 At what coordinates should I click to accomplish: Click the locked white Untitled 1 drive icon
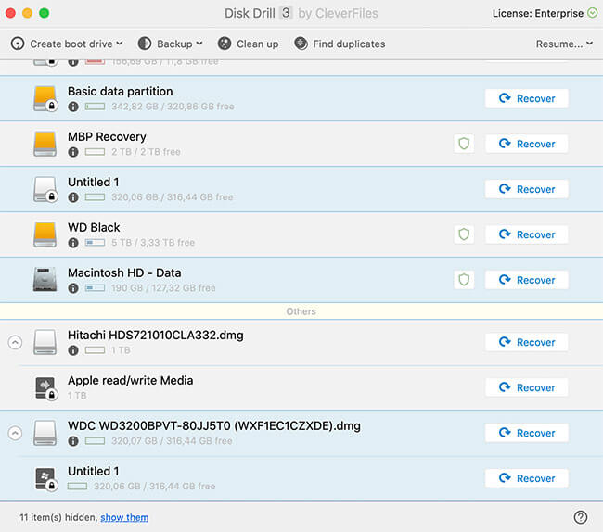coord(45,189)
